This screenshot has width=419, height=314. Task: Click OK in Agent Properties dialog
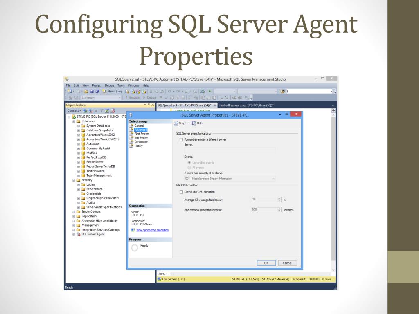(266, 263)
